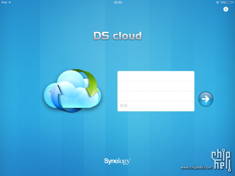Tap the battery indicator in status bar

[230, 2]
